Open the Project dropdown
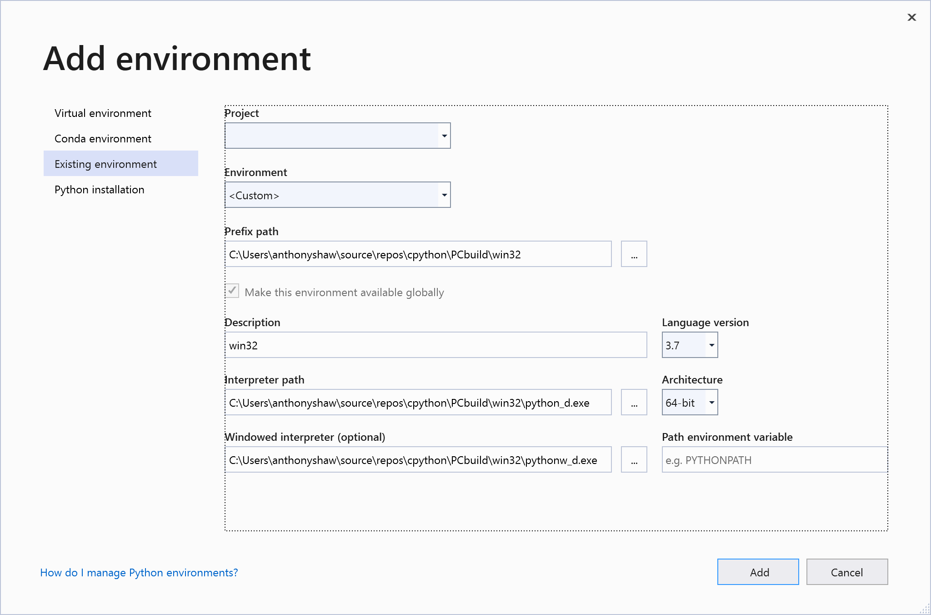This screenshot has height=615, width=931. click(444, 135)
